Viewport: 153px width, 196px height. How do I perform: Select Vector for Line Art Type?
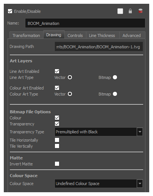tap(70, 77)
